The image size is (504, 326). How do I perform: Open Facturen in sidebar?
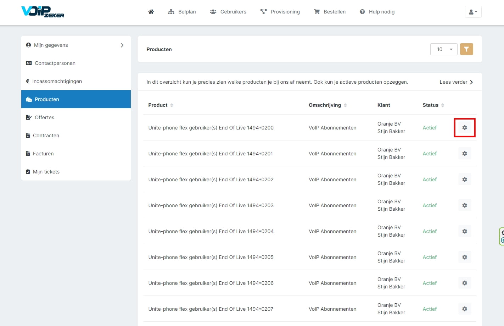tap(76, 154)
